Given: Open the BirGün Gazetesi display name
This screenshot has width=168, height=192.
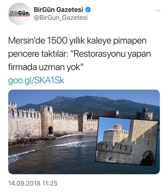Looking at the screenshot, I should pyautogui.click(x=58, y=9).
